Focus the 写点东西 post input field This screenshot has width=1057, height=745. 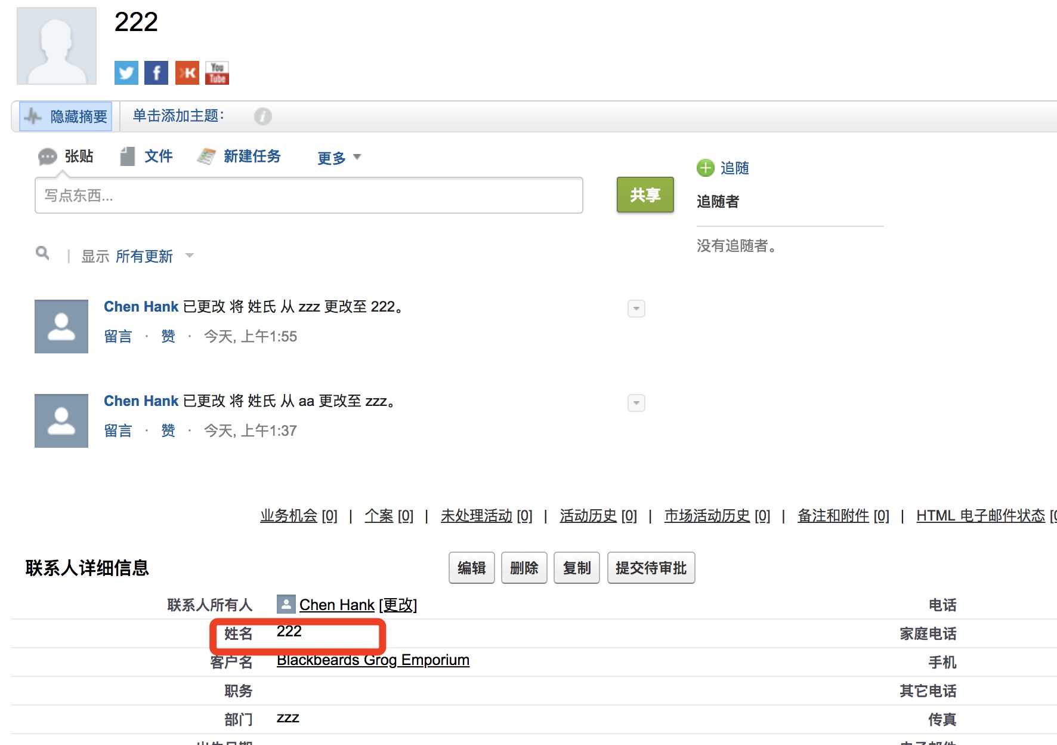point(309,195)
